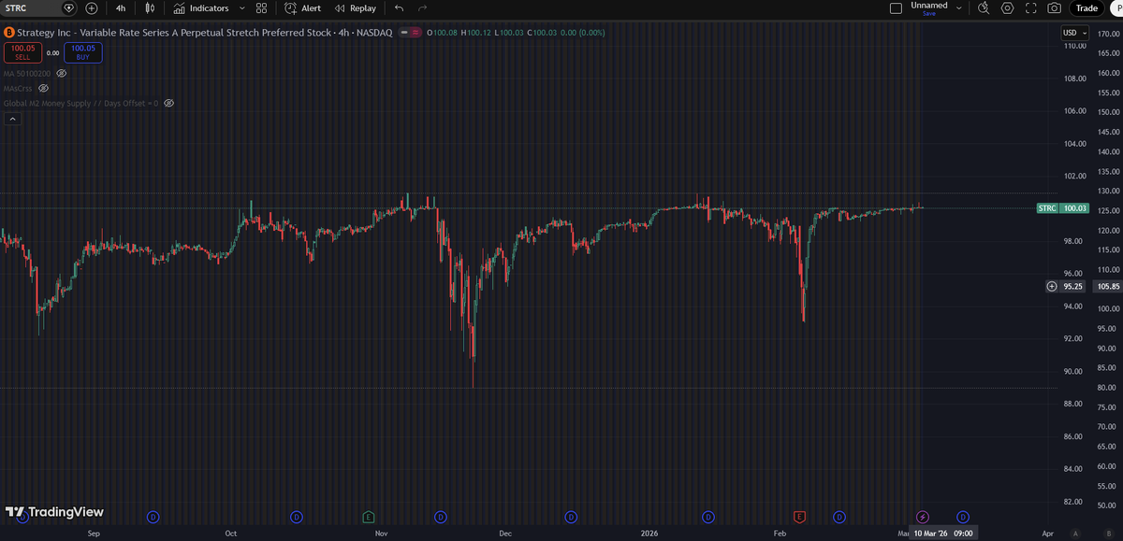Open the Indicators dialog
The image size is (1123, 541).
click(x=200, y=8)
